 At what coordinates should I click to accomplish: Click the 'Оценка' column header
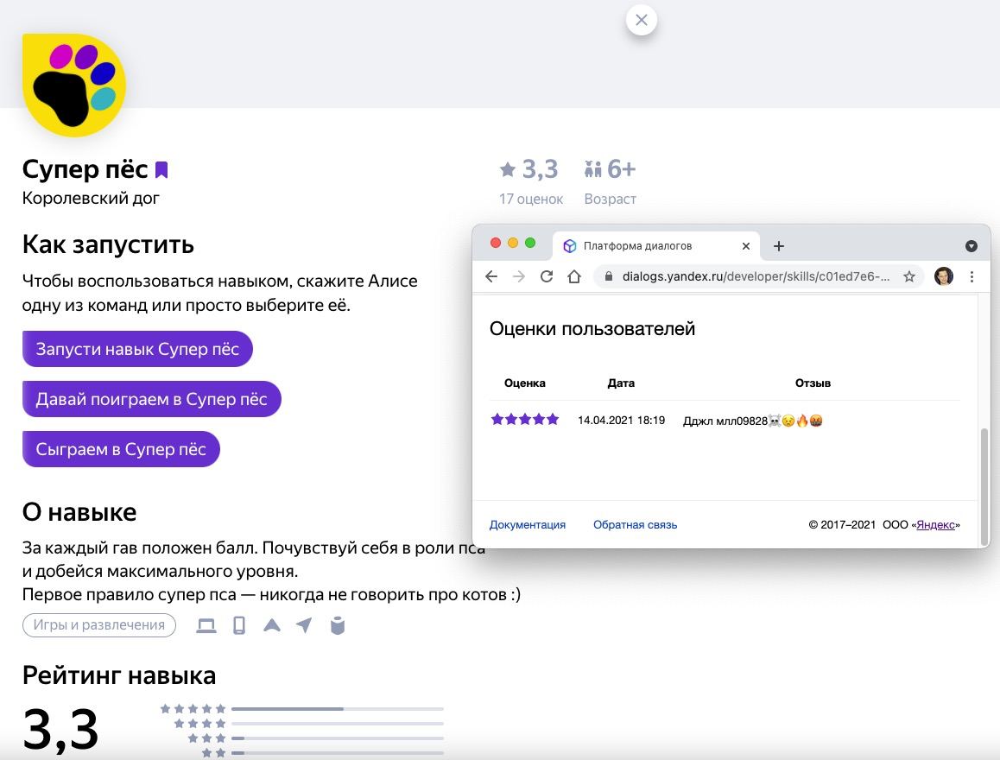[x=525, y=383]
